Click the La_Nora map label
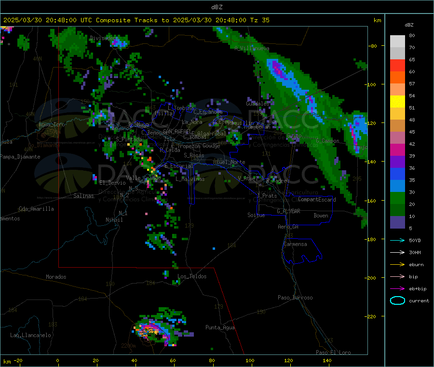This screenshot has width=434, height=367. click(192, 122)
